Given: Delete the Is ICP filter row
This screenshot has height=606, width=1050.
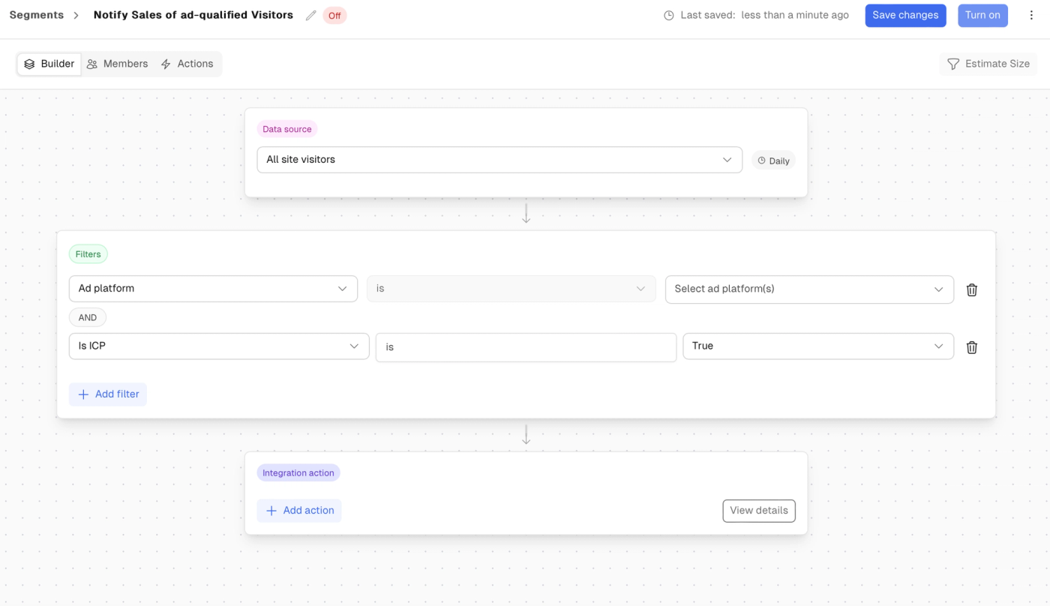Looking at the screenshot, I should [x=972, y=347].
